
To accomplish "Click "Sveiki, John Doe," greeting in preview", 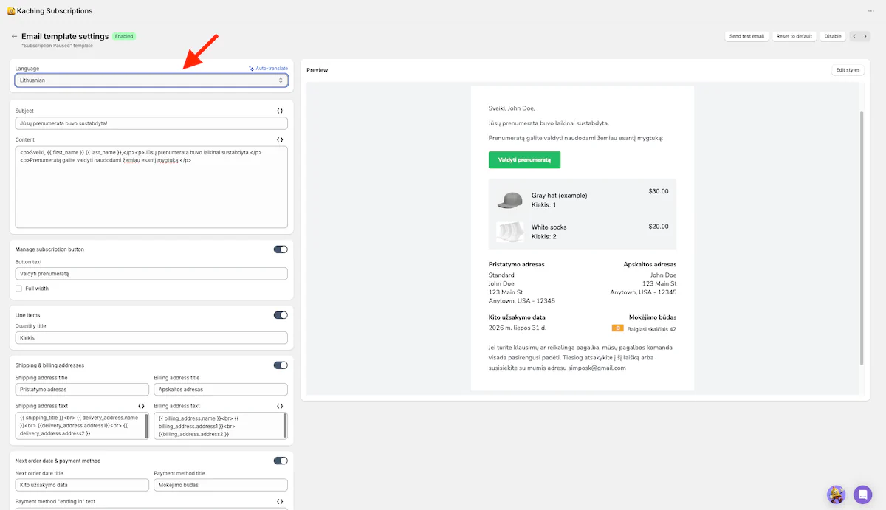I will [512, 108].
